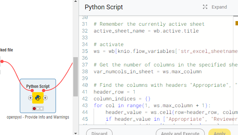Click line 40 'Find the columns' comment
This screenshot has height=135, width=238.
point(165,85)
